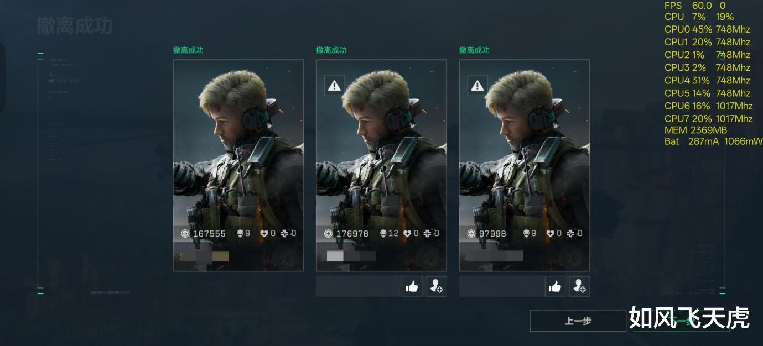
Task: Click blurred player name on left card
Action: tap(205, 256)
